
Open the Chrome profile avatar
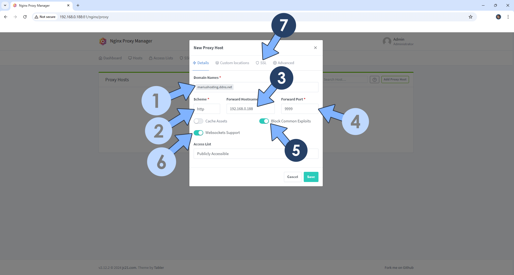(x=498, y=17)
